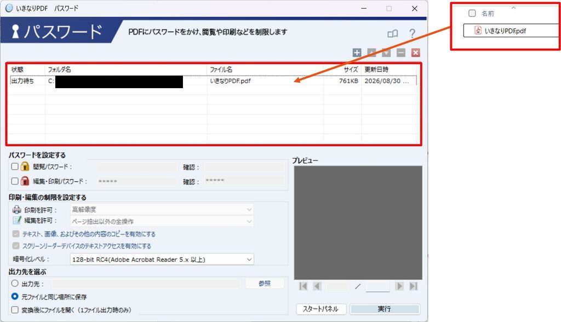The width and height of the screenshot is (561, 322).
Task: Select いきなりPDF.pdf in the file list
Action: coord(230,81)
